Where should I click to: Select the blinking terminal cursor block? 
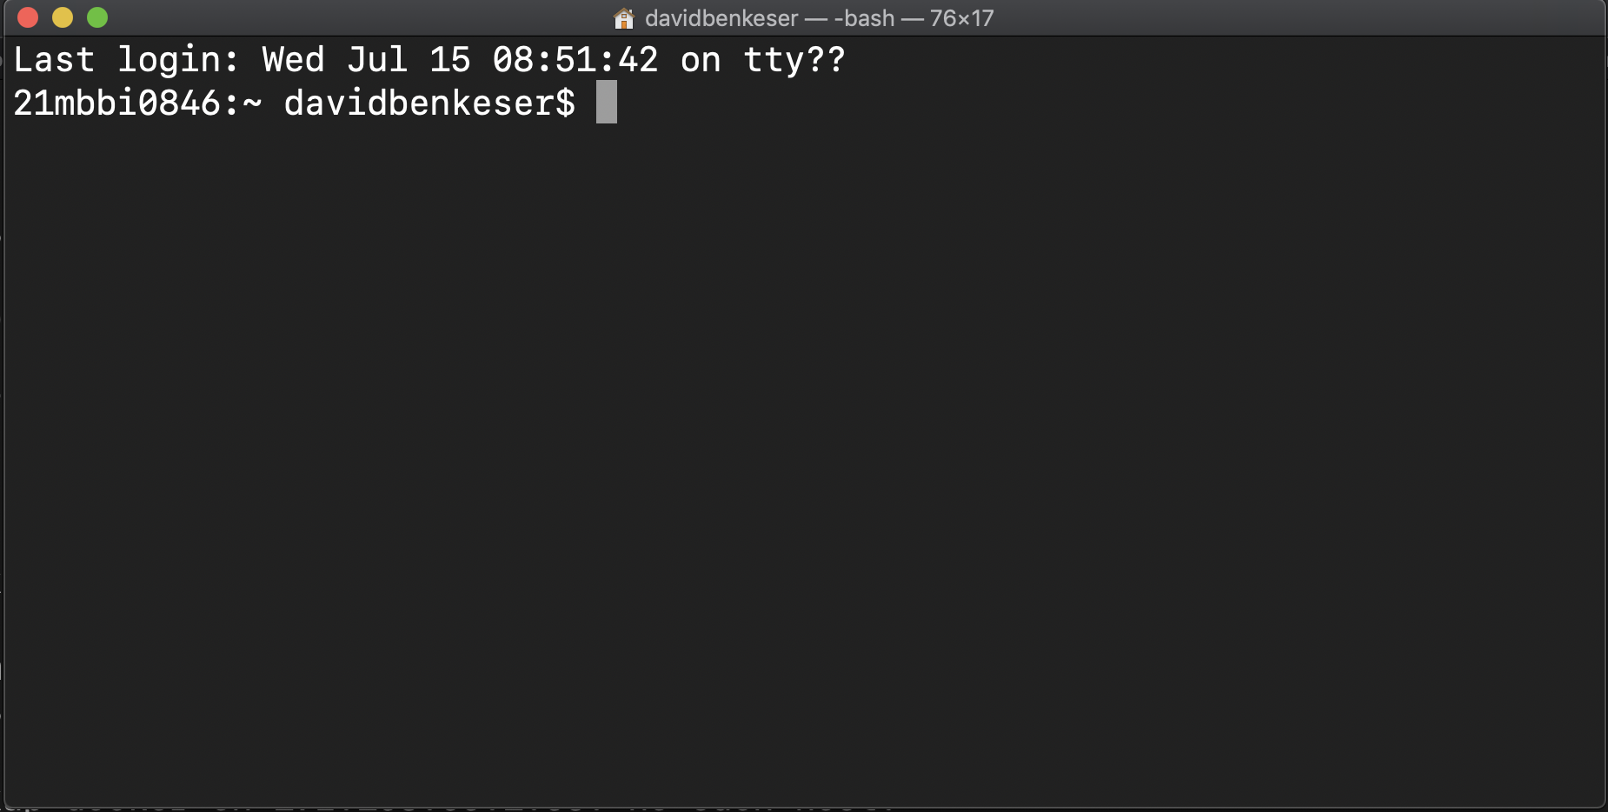[x=606, y=102]
